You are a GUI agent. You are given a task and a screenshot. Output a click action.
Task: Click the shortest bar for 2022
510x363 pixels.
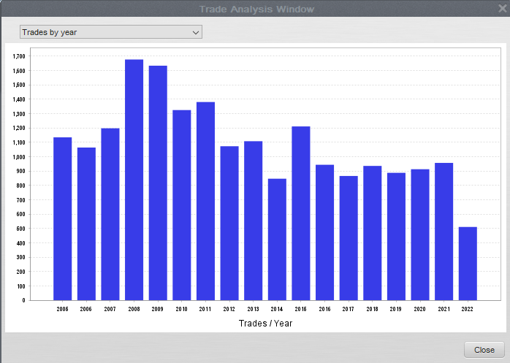(468, 263)
